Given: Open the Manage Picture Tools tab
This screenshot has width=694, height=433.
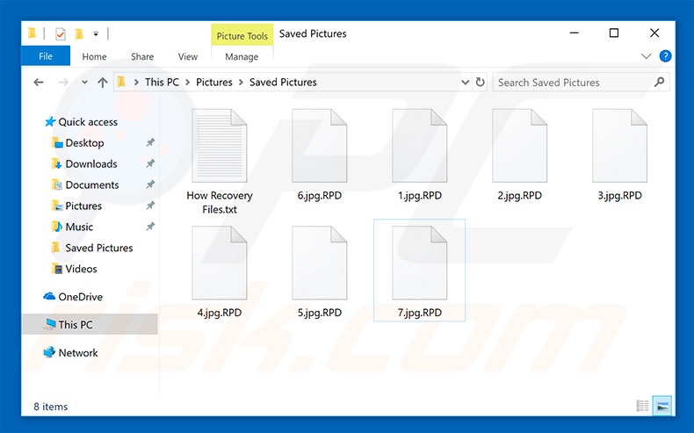Looking at the screenshot, I should pyautogui.click(x=242, y=56).
